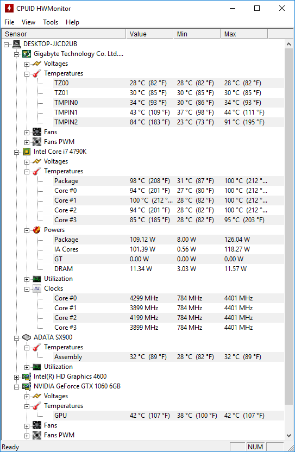The height and width of the screenshot is (452, 295).
Task: Open the View menu
Action: point(28,22)
